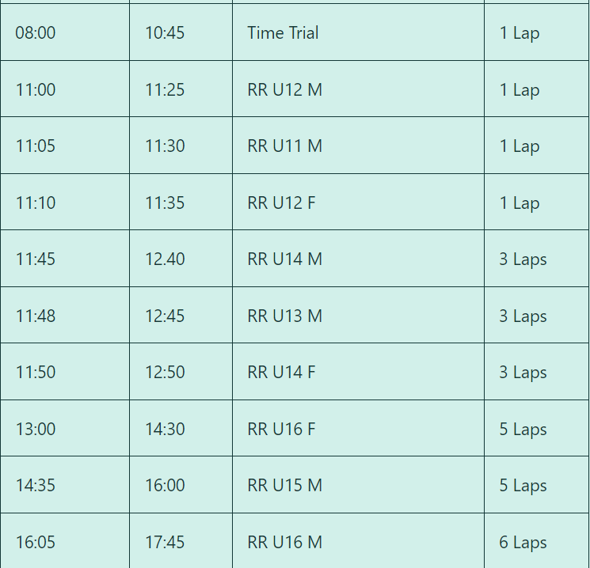The height and width of the screenshot is (568, 590).
Task: Select the 10:45 time cell
Action: point(181,32)
